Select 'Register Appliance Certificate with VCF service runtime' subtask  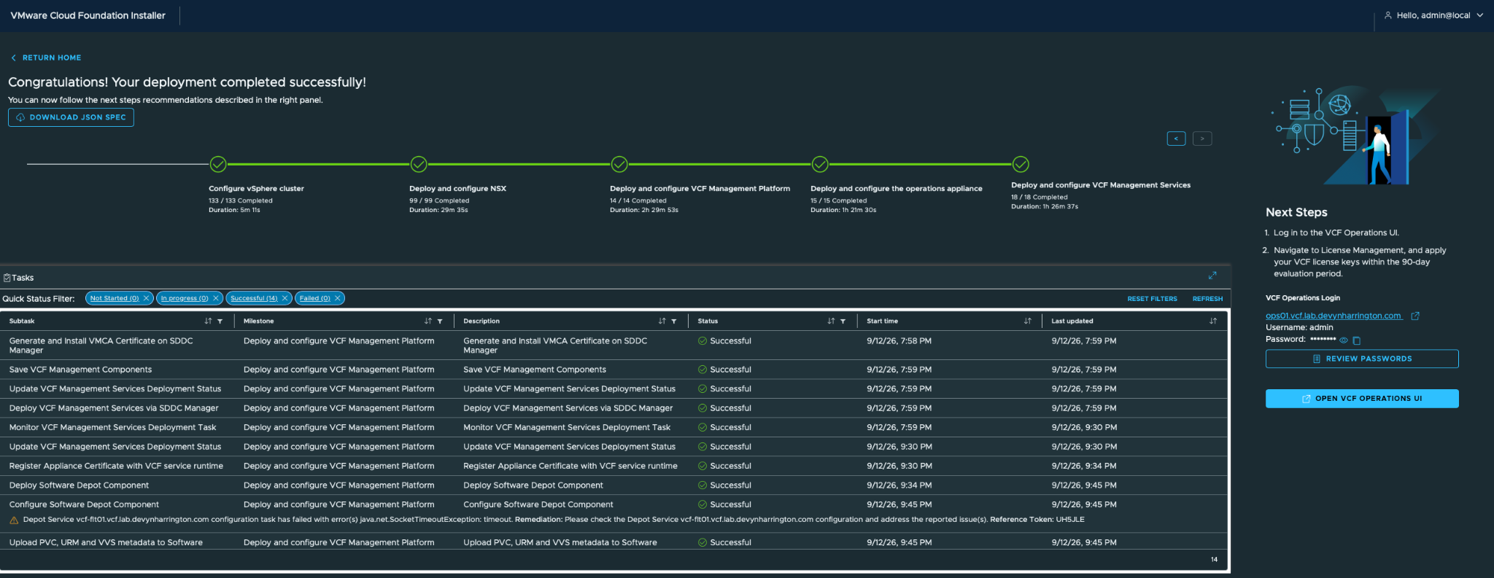(116, 466)
